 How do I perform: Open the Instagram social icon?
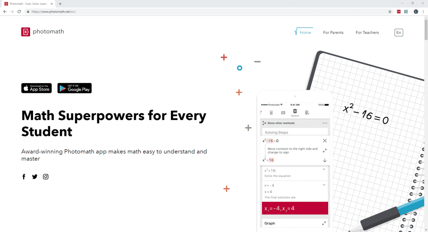click(x=46, y=177)
